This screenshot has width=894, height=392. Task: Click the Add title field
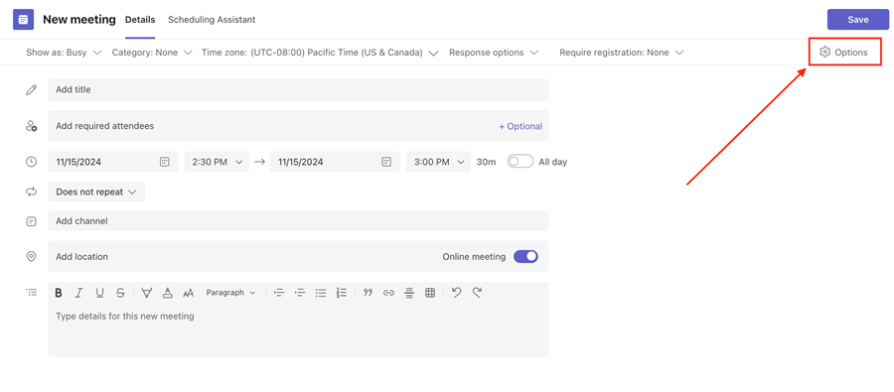(x=298, y=90)
